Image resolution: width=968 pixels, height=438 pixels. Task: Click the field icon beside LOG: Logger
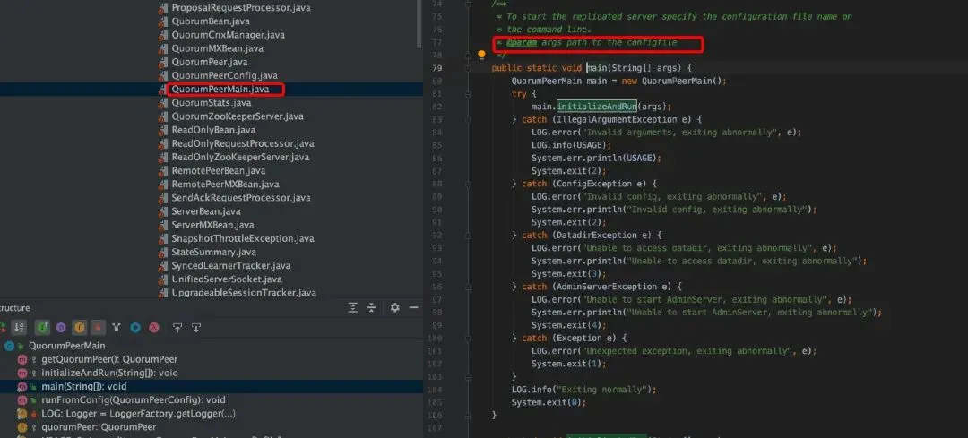(x=22, y=414)
